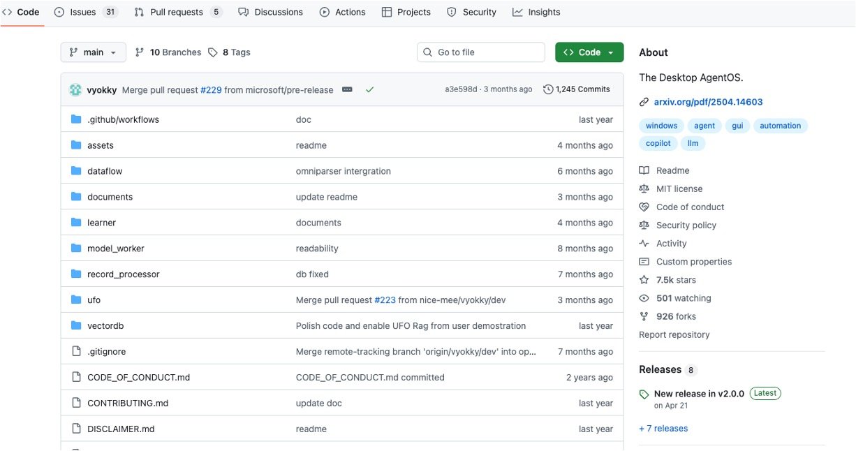Image resolution: width=856 pixels, height=451 pixels.
Task: View the 10 Branches list
Action: pos(168,52)
